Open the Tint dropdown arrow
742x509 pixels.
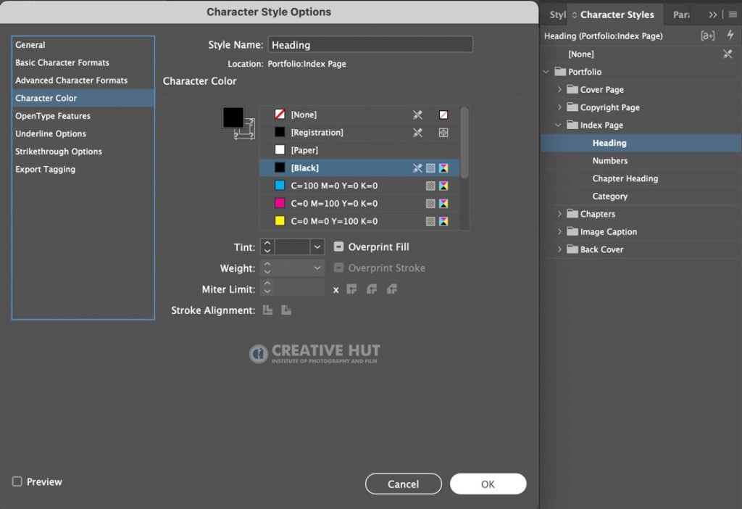tap(317, 247)
